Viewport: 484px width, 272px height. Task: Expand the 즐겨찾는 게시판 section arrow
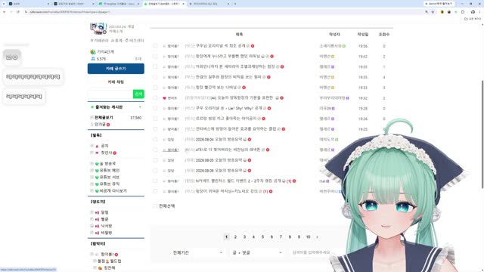tap(140, 107)
